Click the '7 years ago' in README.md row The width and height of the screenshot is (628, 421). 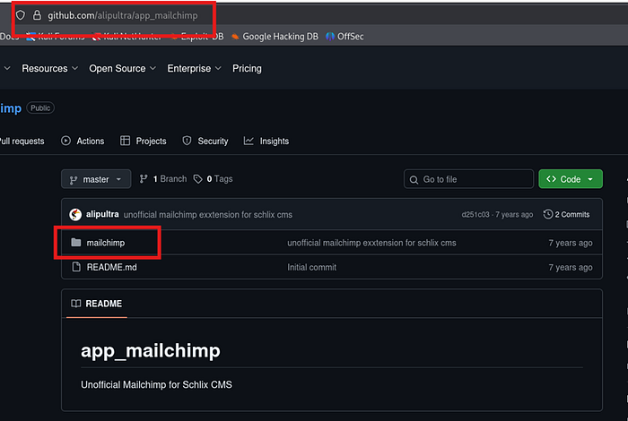click(x=571, y=267)
